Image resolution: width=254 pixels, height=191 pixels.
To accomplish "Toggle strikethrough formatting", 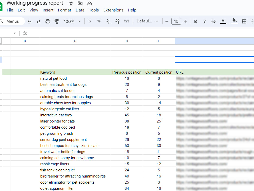I will point(214,21).
